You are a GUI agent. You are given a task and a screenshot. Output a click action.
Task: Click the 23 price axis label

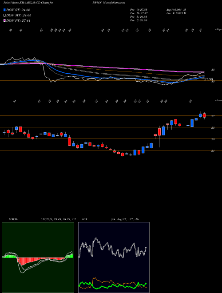click(x=213, y=139)
